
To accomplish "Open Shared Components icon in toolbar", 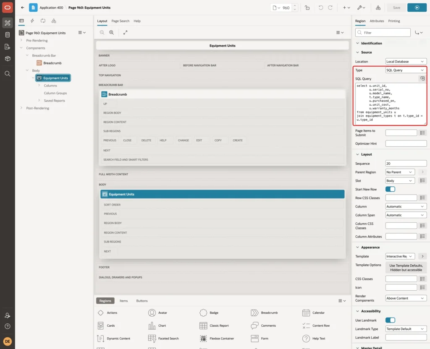I will coord(378,8).
